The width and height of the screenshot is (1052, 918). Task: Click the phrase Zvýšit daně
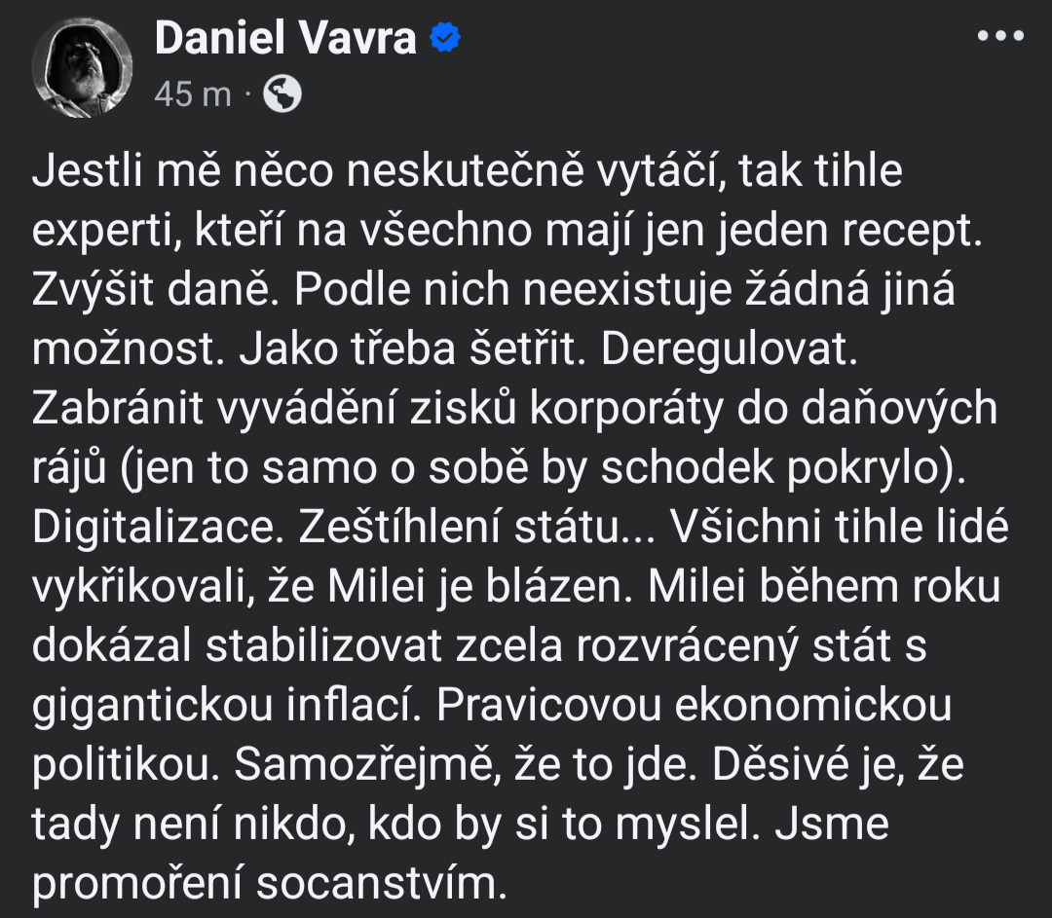tap(156, 290)
